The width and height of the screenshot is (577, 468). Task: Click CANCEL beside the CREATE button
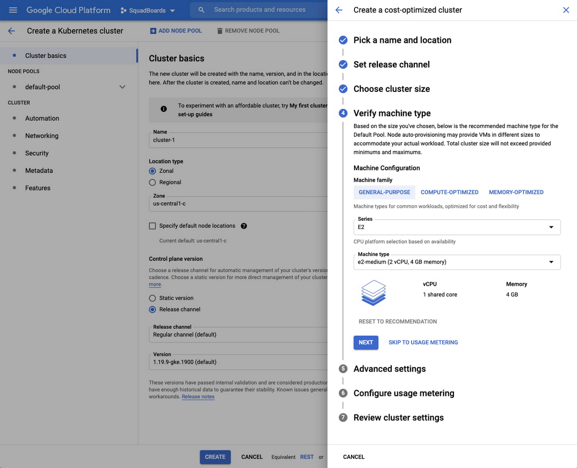252,457
